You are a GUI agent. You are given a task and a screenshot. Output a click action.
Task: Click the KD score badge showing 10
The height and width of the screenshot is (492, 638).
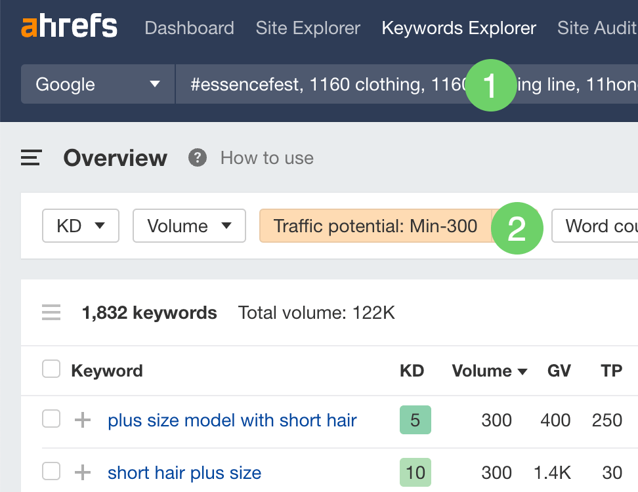click(x=415, y=472)
